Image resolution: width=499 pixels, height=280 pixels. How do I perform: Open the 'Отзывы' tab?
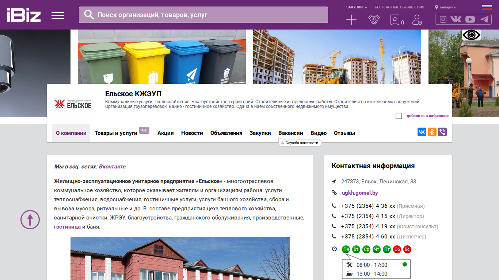point(344,133)
